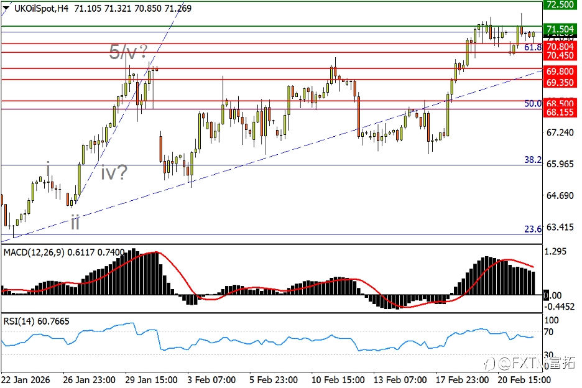Click the 1.295 MACD scale value
The width and height of the screenshot is (582, 388).
tap(555, 252)
